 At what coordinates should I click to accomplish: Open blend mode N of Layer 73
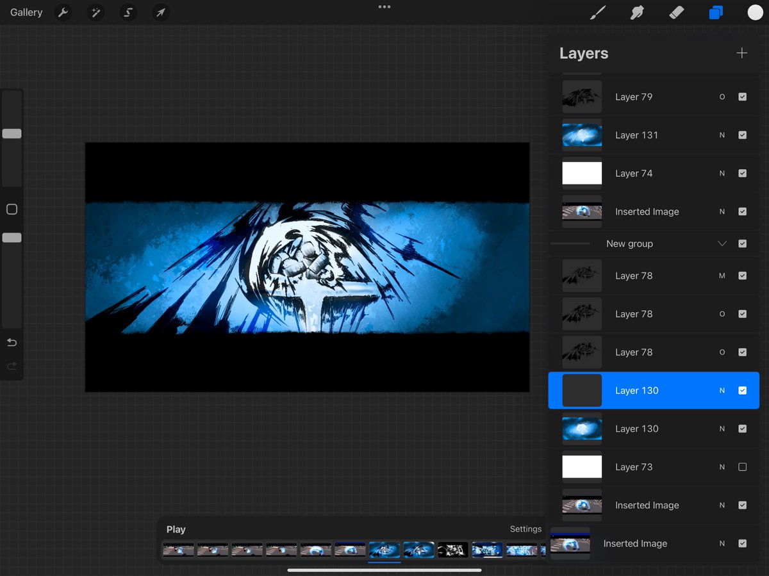pos(722,467)
